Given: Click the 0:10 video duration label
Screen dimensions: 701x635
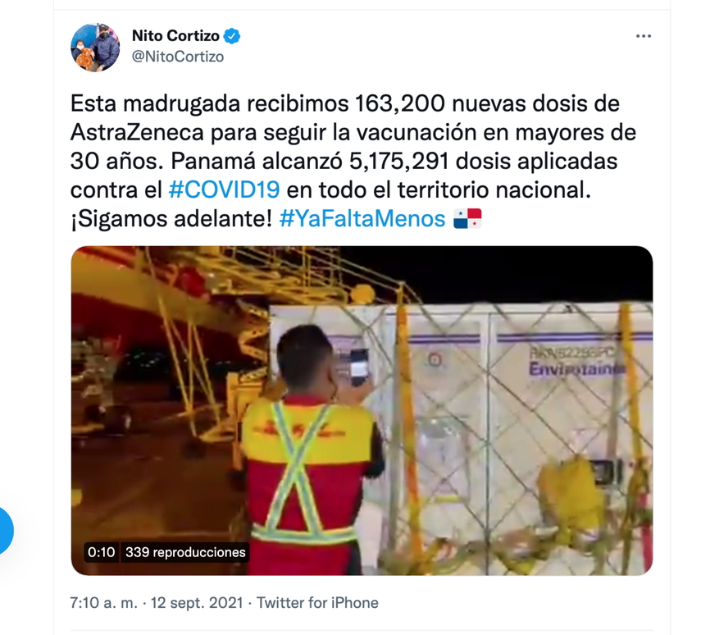Looking at the screenshot, I should (x=102, y=552).
